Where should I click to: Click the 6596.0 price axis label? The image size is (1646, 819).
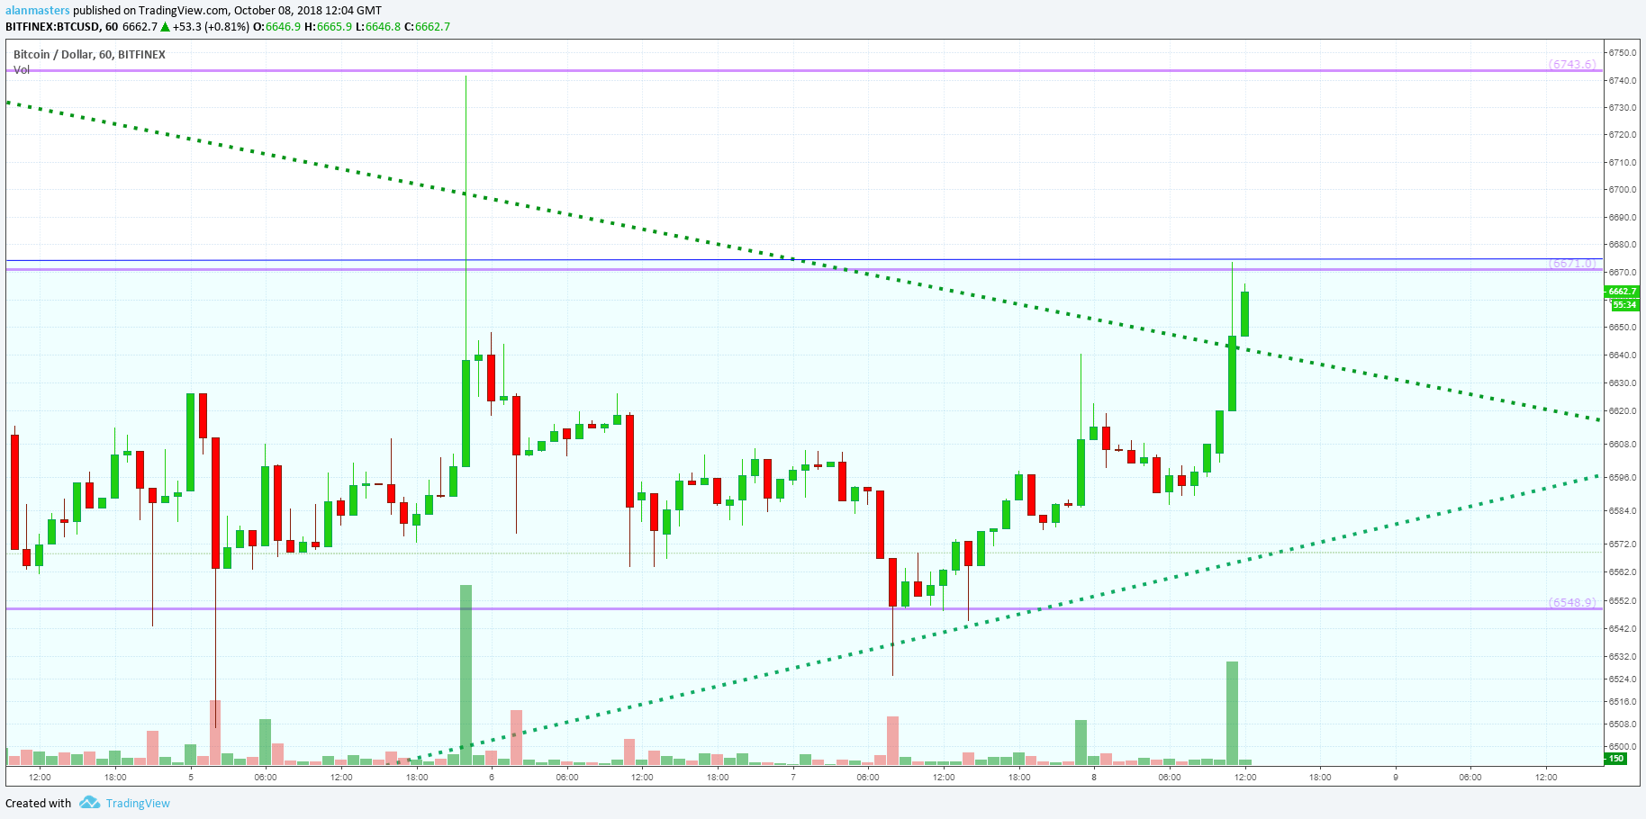tap(1623, 478)
